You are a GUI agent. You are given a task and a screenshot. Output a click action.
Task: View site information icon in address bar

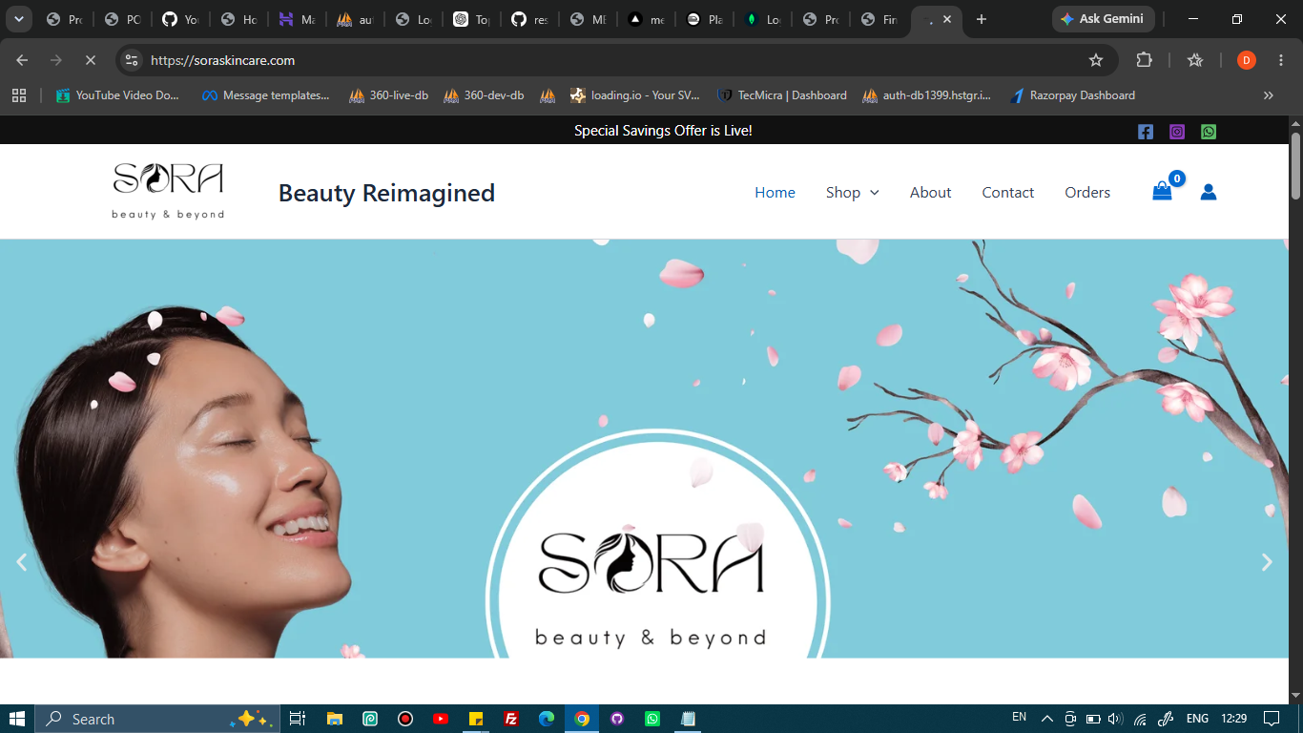(x=132, y=60)
